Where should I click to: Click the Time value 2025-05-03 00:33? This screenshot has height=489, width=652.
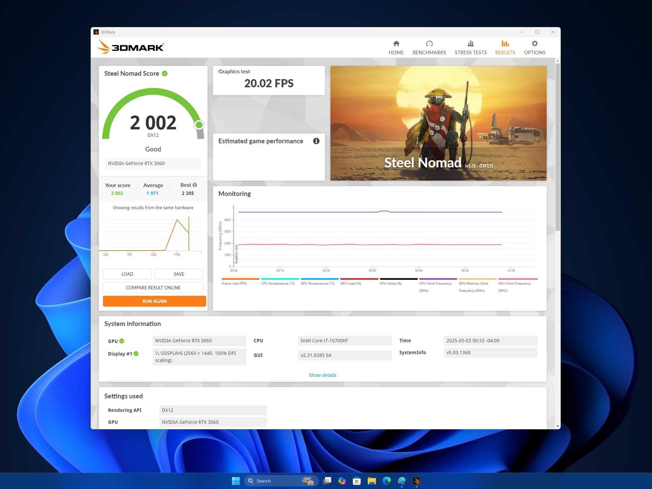491,341
